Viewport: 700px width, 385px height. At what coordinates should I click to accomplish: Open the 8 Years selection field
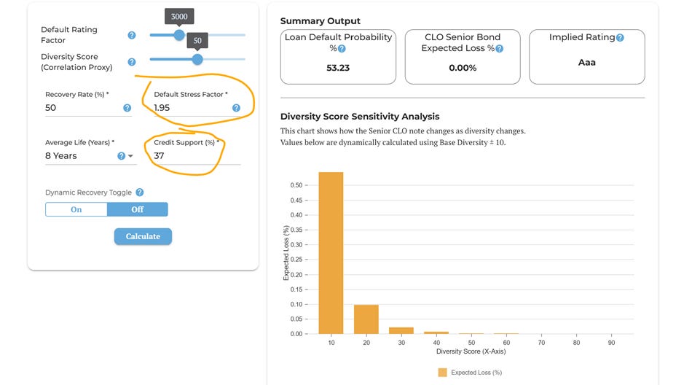[x=90, y=156]
